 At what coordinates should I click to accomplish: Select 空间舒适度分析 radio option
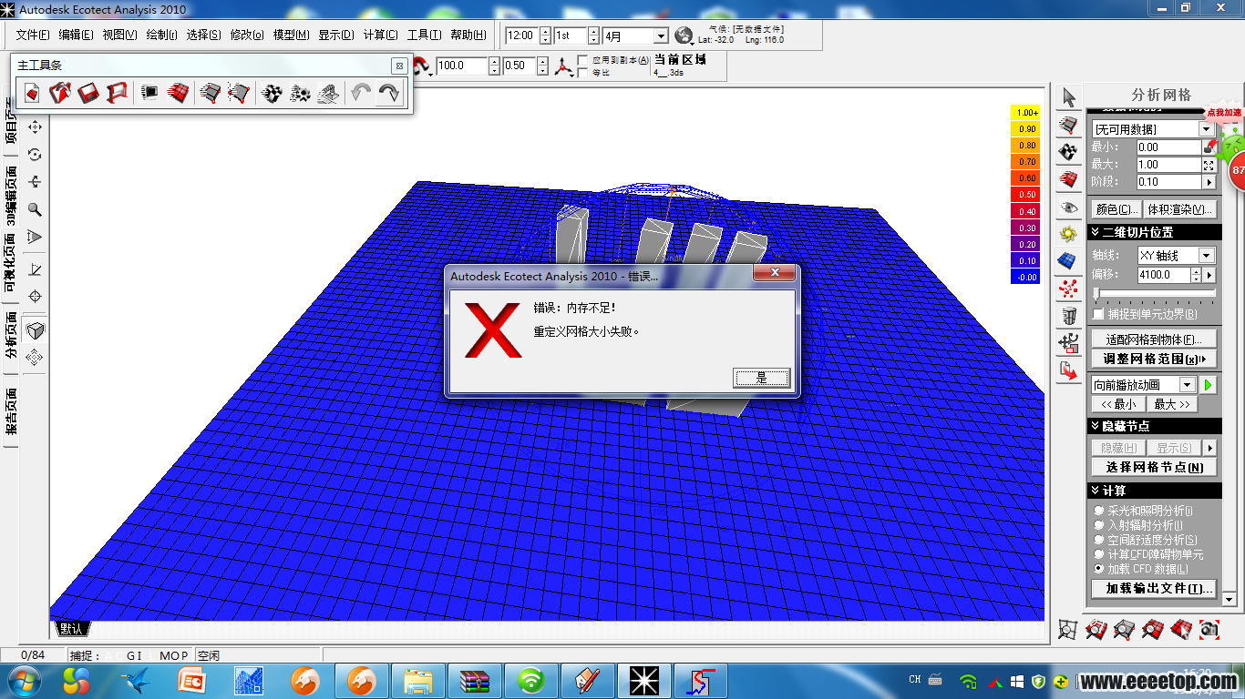click(1099, 540)
